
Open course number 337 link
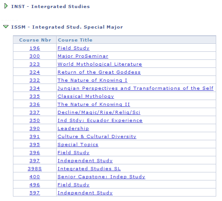coord(35,113)
